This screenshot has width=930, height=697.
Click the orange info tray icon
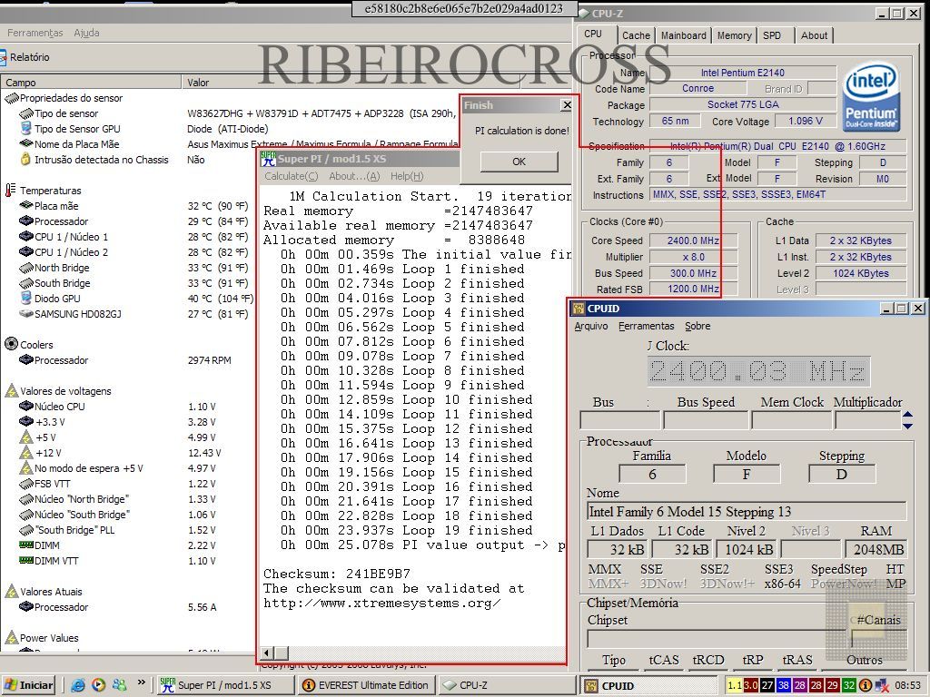click(866, 685)
